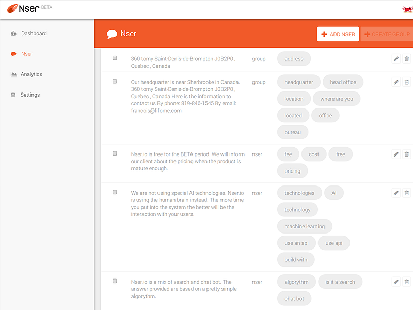Click the 'pricing' tag

pyautogui.click(x=292, y=171)
